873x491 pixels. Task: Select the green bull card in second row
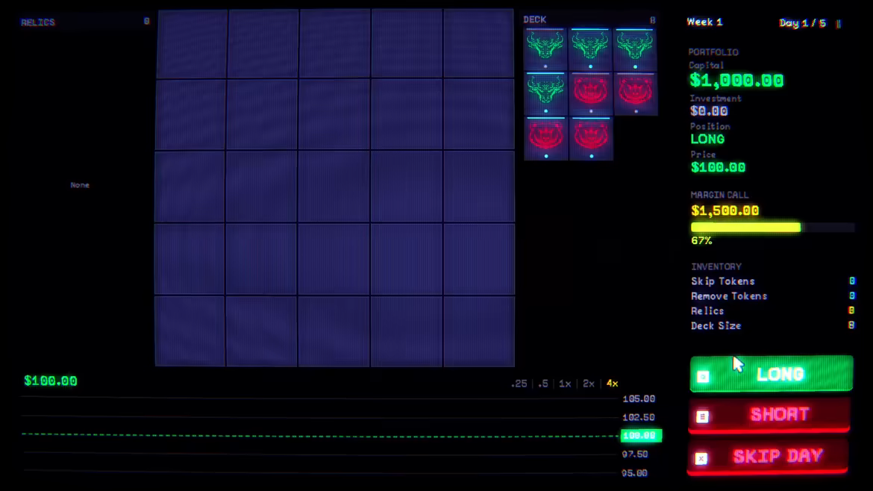click(545, 93)
